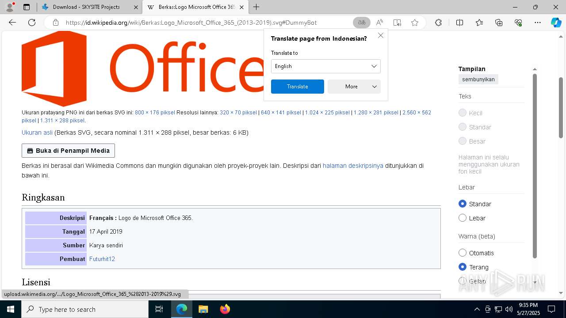Open the Favorites list icon
This screenshot has width=566, height=318.
coord(479,23)
